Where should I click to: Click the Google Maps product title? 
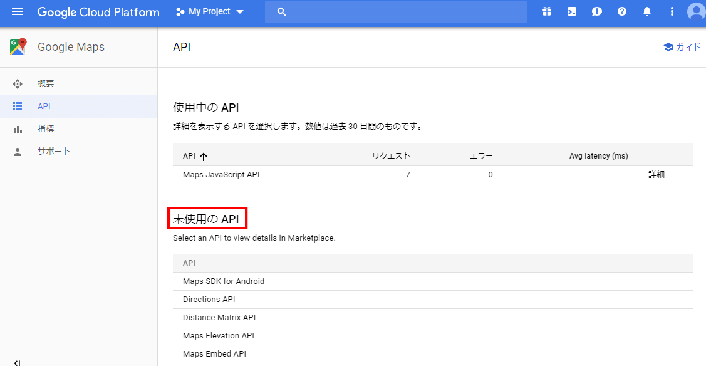point(71,47)
